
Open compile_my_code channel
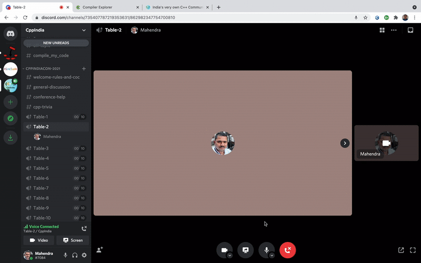point(56,56)
